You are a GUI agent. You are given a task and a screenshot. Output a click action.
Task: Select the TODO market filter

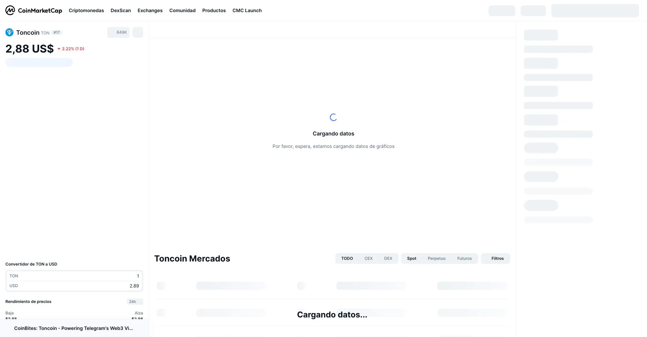tap(347, 258)
